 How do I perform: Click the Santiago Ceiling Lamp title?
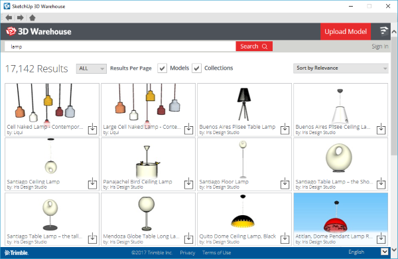(x=33, y=182)
